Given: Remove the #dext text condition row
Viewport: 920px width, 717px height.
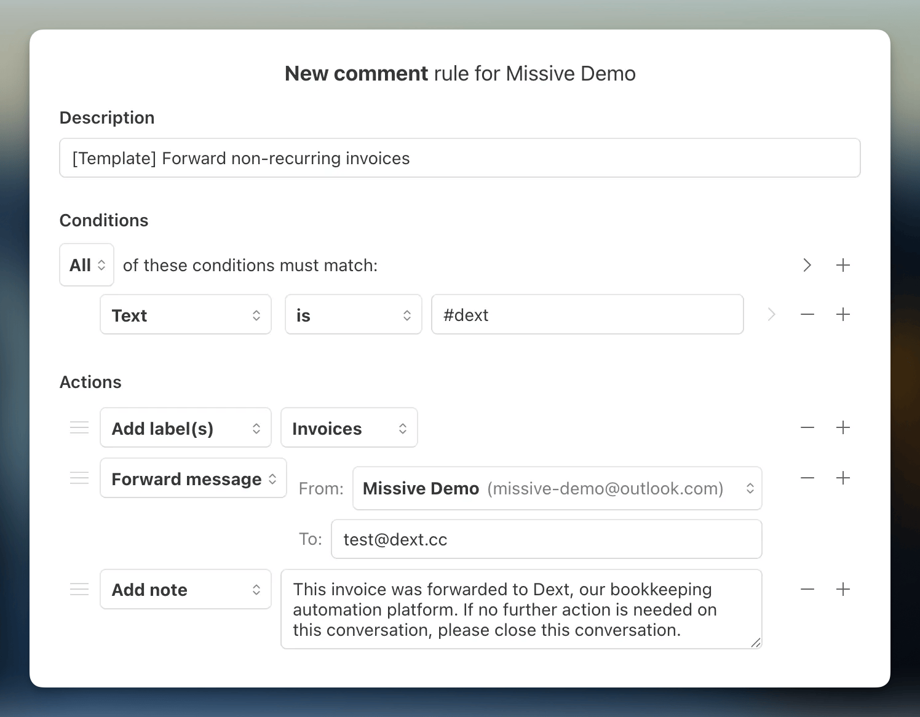Looking at the screenshot, I should click(807, 315).
